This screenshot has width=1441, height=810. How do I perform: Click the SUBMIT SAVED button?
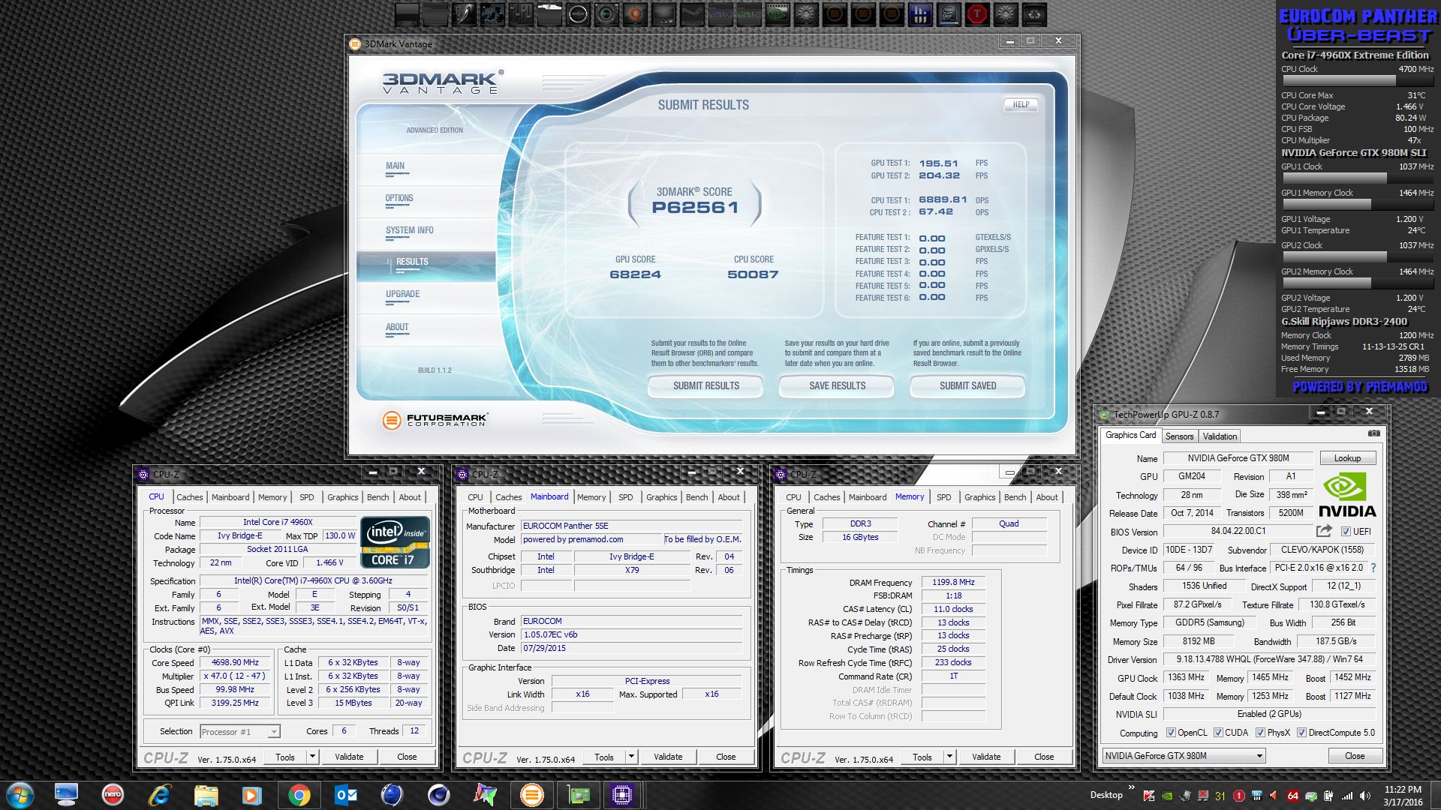coord(968,385)
